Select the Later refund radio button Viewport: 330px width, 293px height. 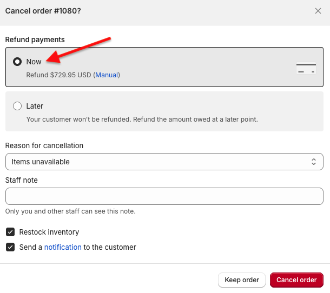click(17, 106)
